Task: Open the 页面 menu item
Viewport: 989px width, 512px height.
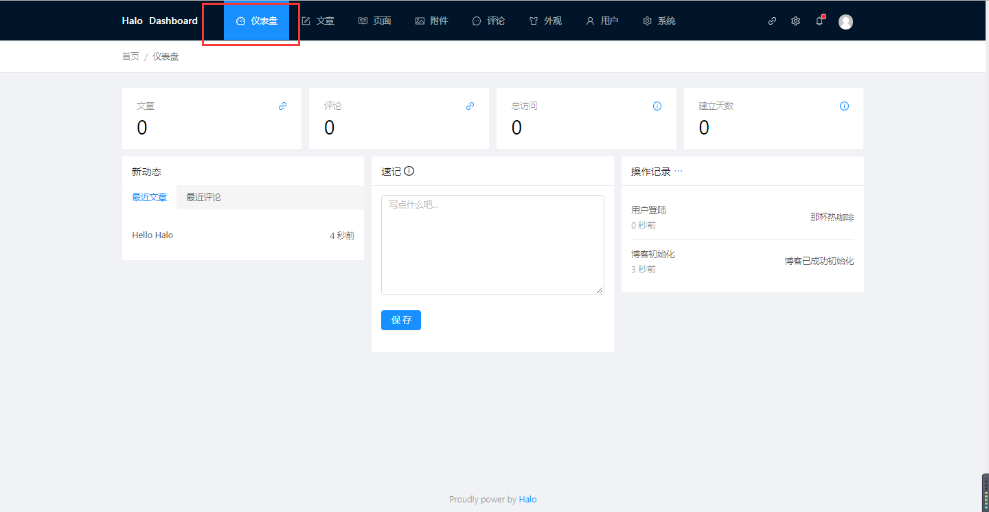Action: point(375,21)
